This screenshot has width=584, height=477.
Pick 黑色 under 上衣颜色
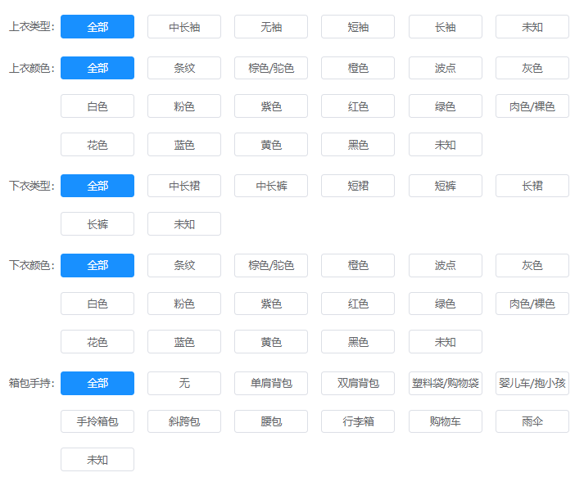(358, 145)
